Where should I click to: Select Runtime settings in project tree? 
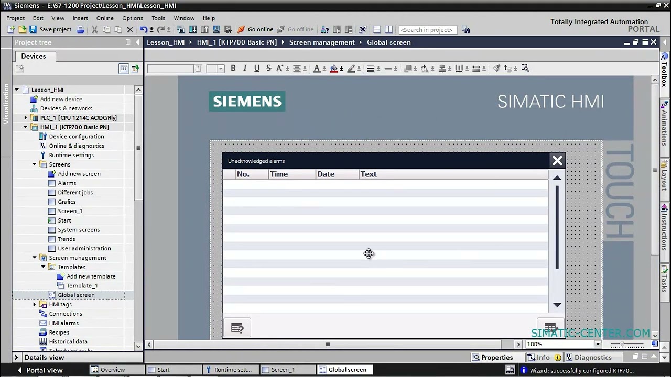(71, 155)
